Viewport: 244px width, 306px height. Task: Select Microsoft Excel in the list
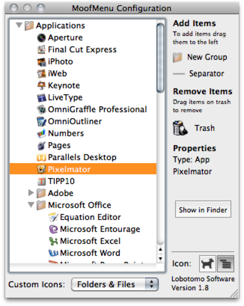(90, 241)
